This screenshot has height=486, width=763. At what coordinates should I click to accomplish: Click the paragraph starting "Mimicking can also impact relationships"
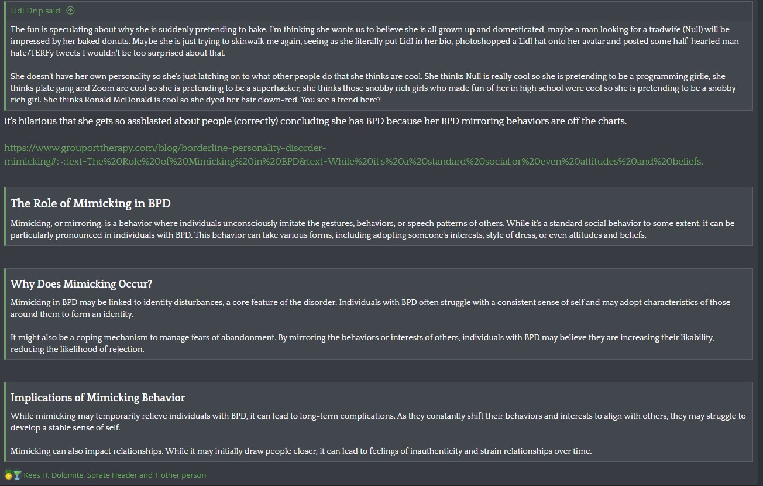[x=301, y=451]
